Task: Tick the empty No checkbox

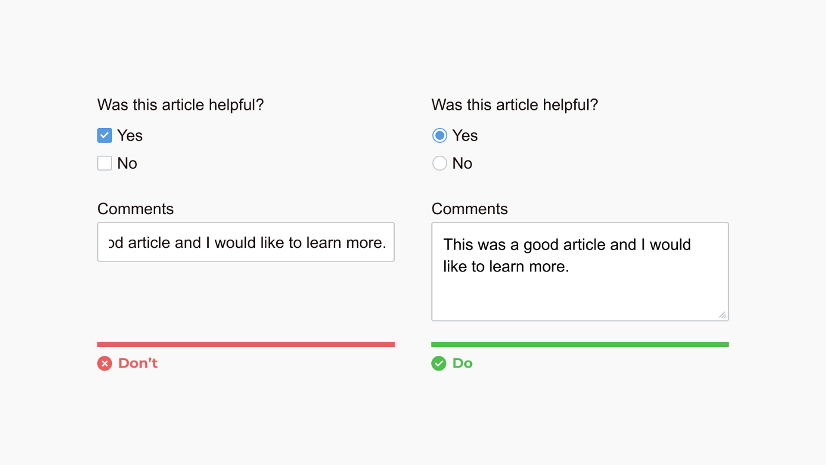Action: pos(104,163)
